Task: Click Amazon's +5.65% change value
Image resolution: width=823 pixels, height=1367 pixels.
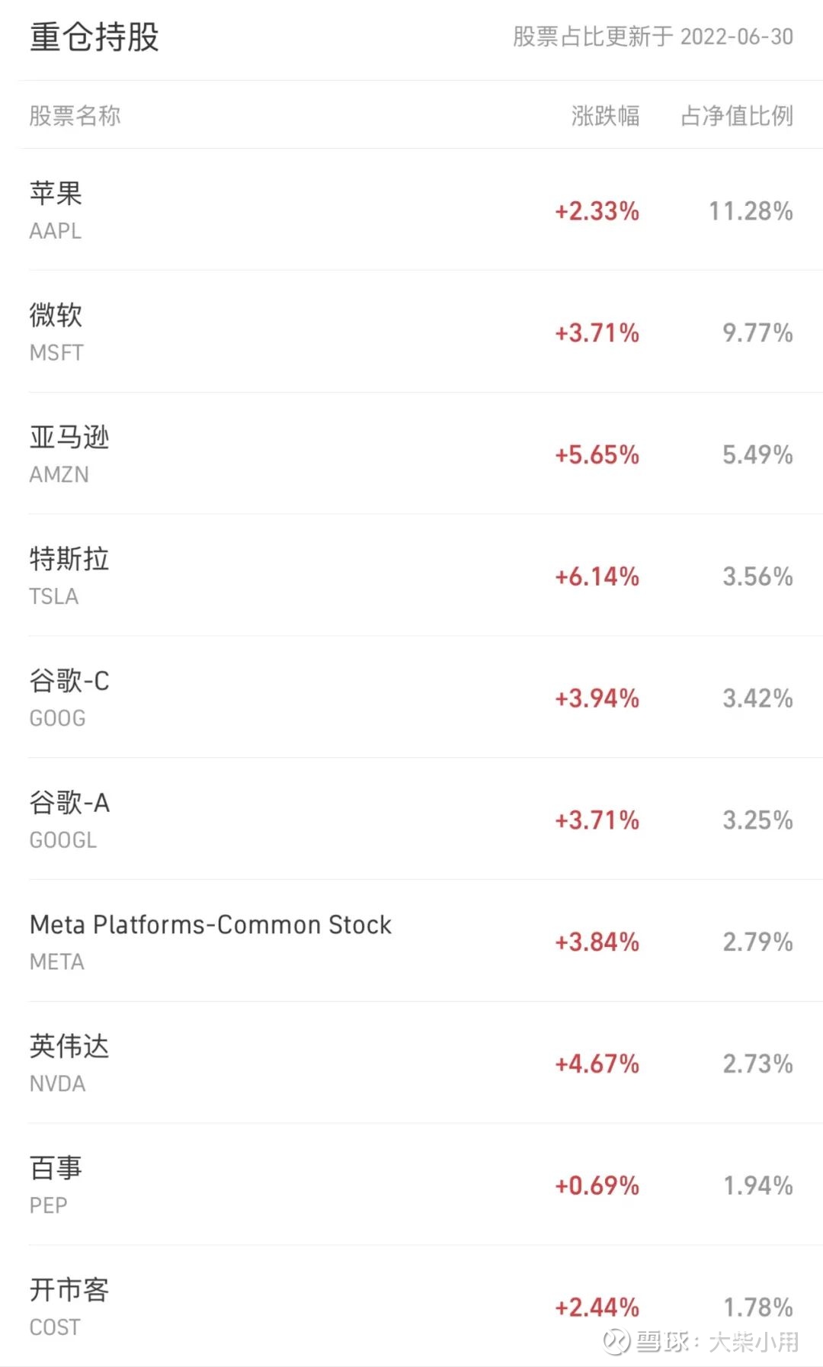Action: point(597,455)
